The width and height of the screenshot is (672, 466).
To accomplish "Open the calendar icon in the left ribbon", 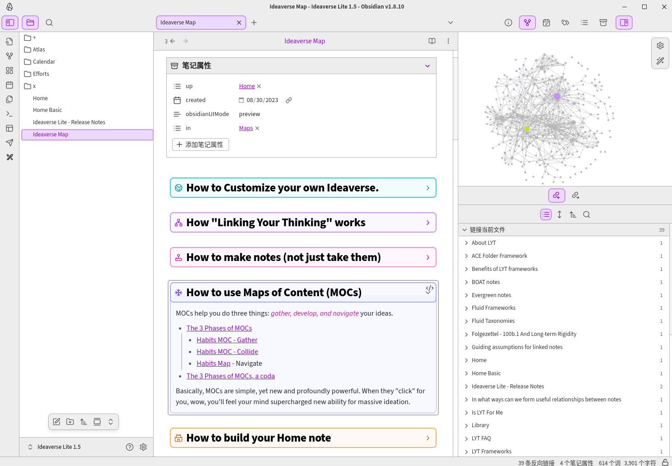I will pyautogui.click(x=9, y=85).
